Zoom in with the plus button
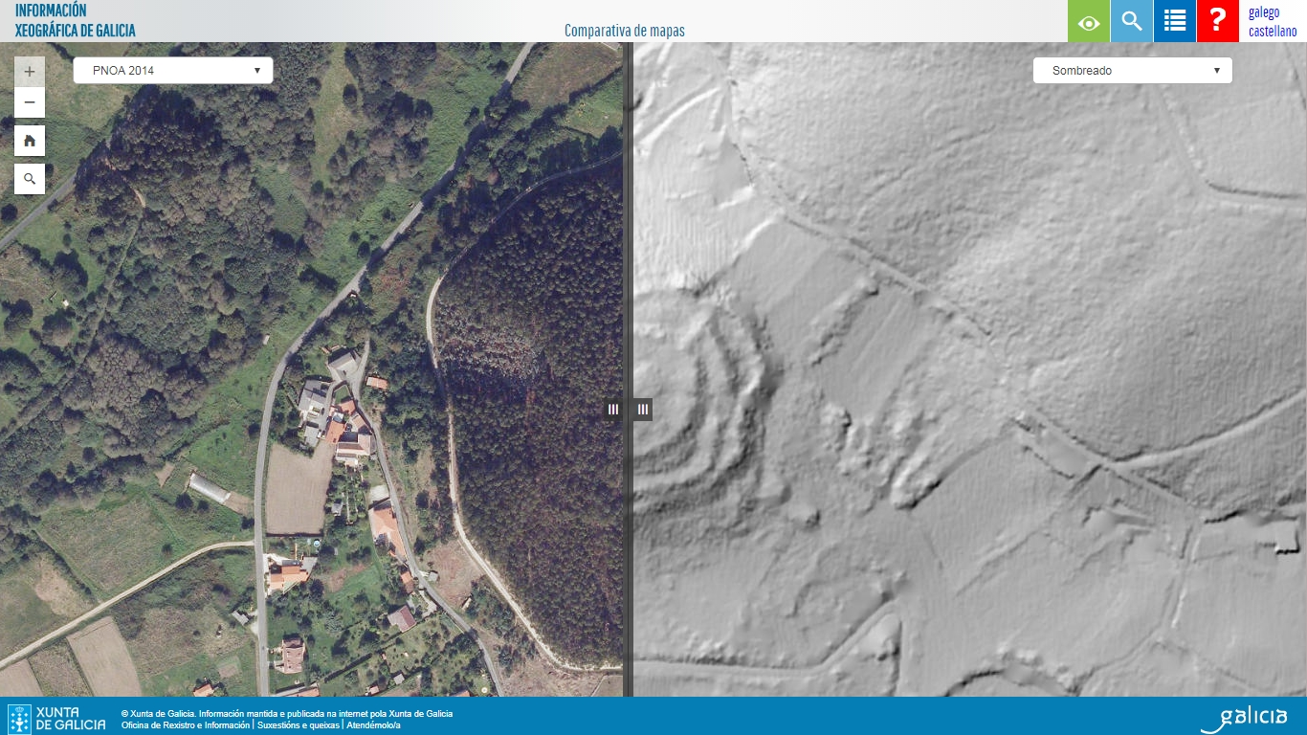The height and width of the screenshot is (735, 1307). point(30,72)
